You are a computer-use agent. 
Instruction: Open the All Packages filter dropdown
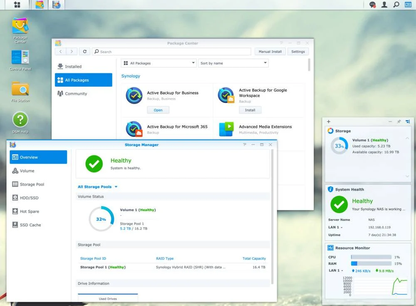click(158, 63)
